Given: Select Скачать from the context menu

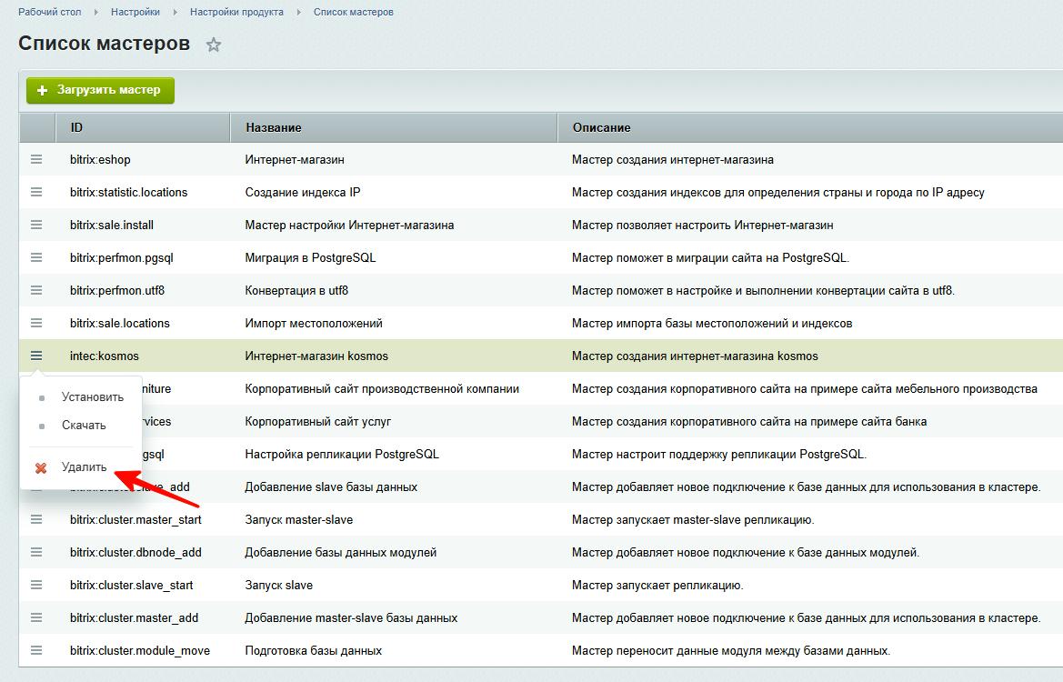Looking at the screenshot, I should [x=84, y=426].
